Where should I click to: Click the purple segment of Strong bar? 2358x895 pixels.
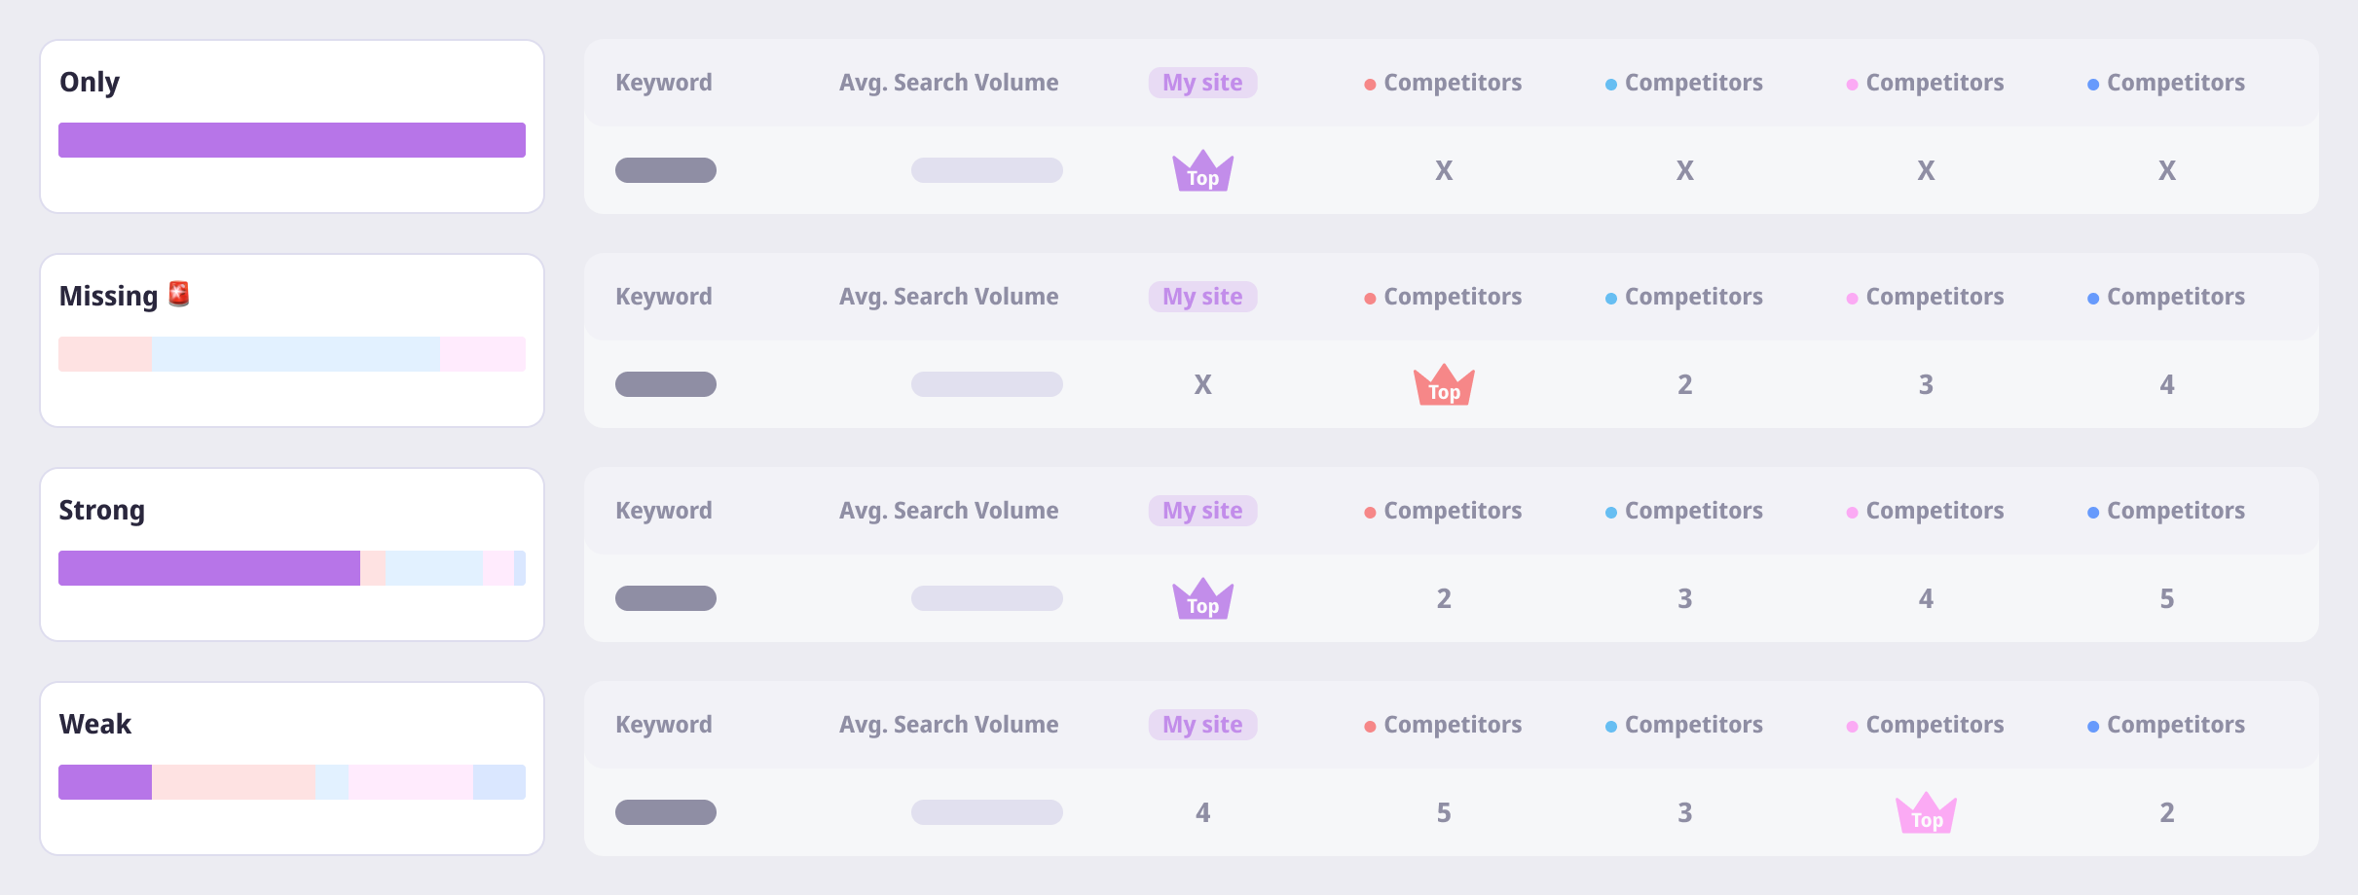pyautogui.click(x=209, y=568)
